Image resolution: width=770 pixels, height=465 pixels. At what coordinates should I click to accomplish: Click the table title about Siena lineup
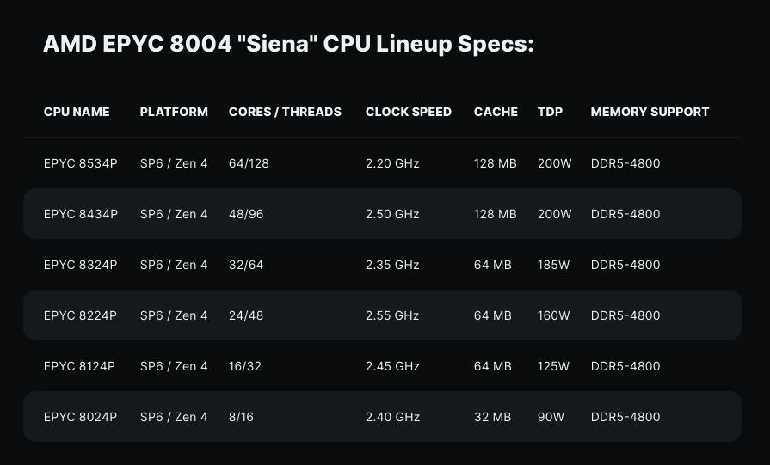(x=288, y=44)
